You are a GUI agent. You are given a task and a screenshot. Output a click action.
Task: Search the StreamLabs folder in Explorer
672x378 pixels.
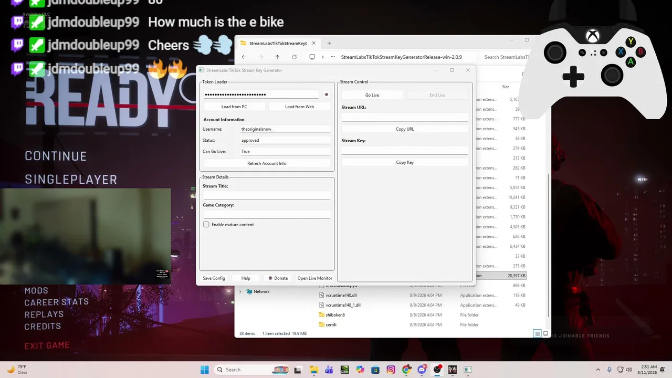507,57
